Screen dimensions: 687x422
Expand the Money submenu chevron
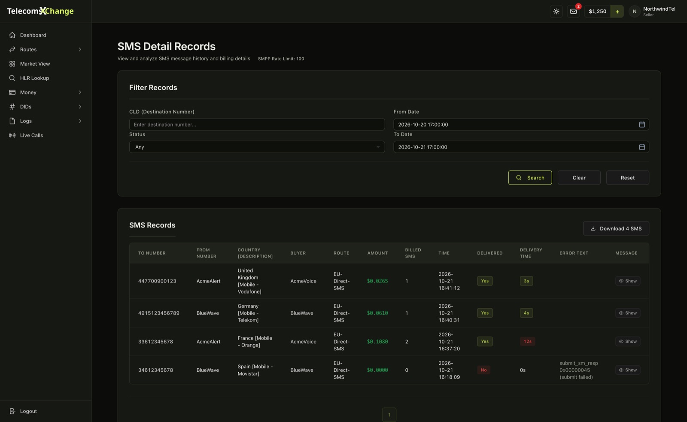(80, 92)
